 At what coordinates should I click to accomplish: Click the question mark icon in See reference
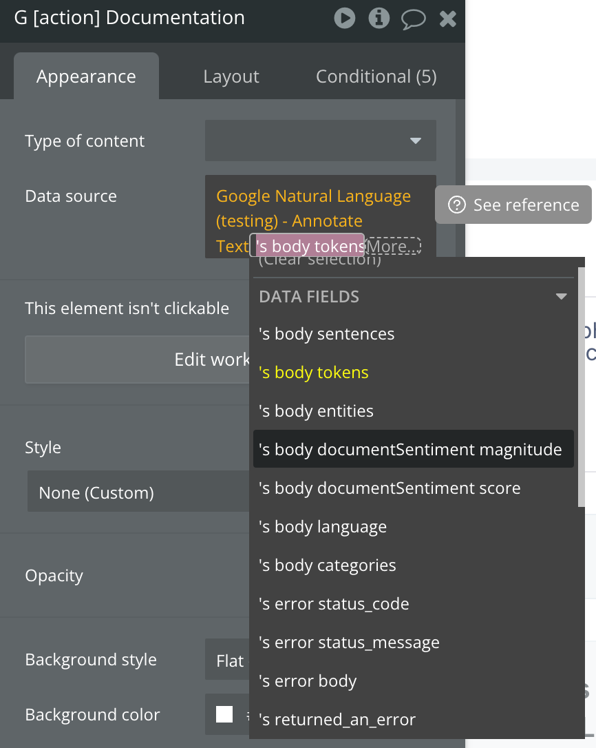pos(456,205)
